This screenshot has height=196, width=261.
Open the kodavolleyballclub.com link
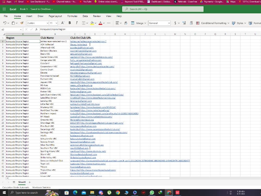98,89
